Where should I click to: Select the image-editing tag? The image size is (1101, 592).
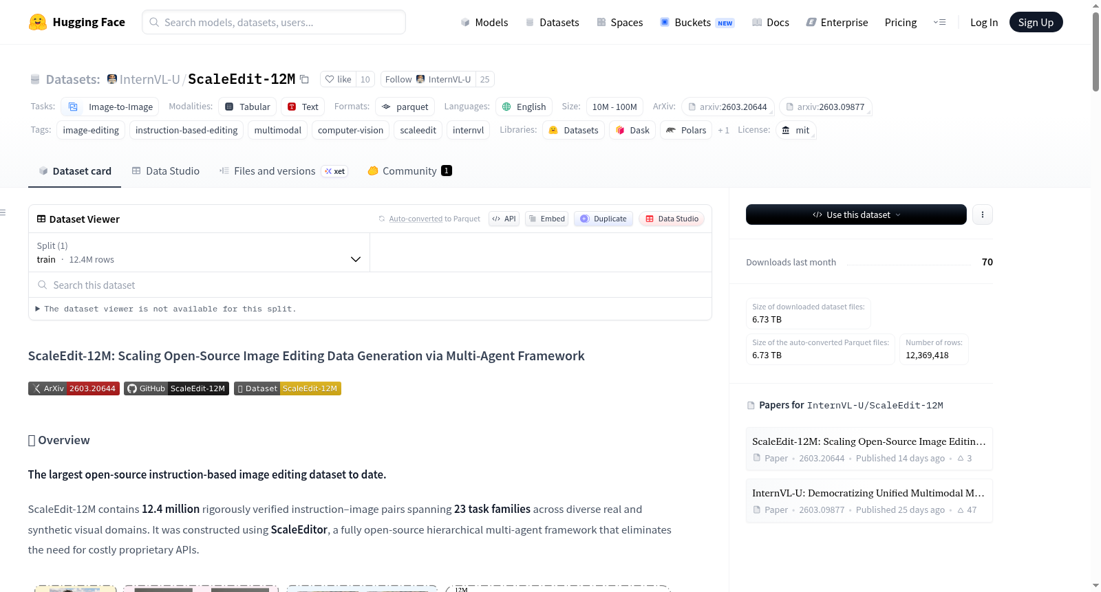click(x=91, y=130)
